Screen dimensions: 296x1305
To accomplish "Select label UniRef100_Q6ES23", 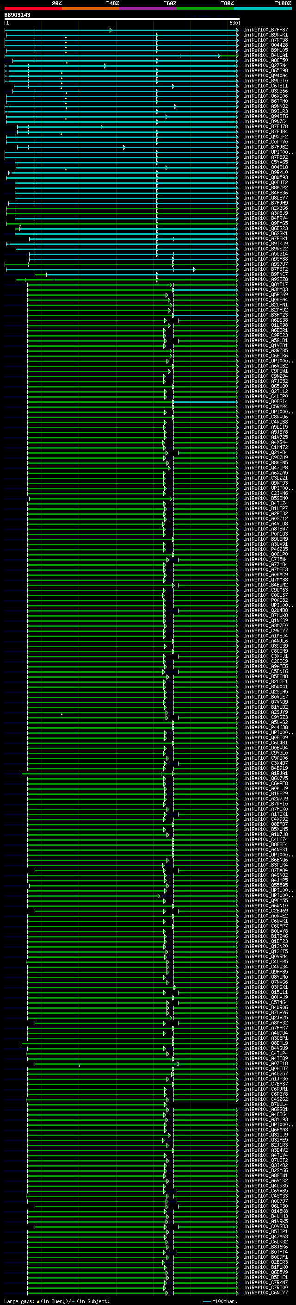I will pos(265,229).
